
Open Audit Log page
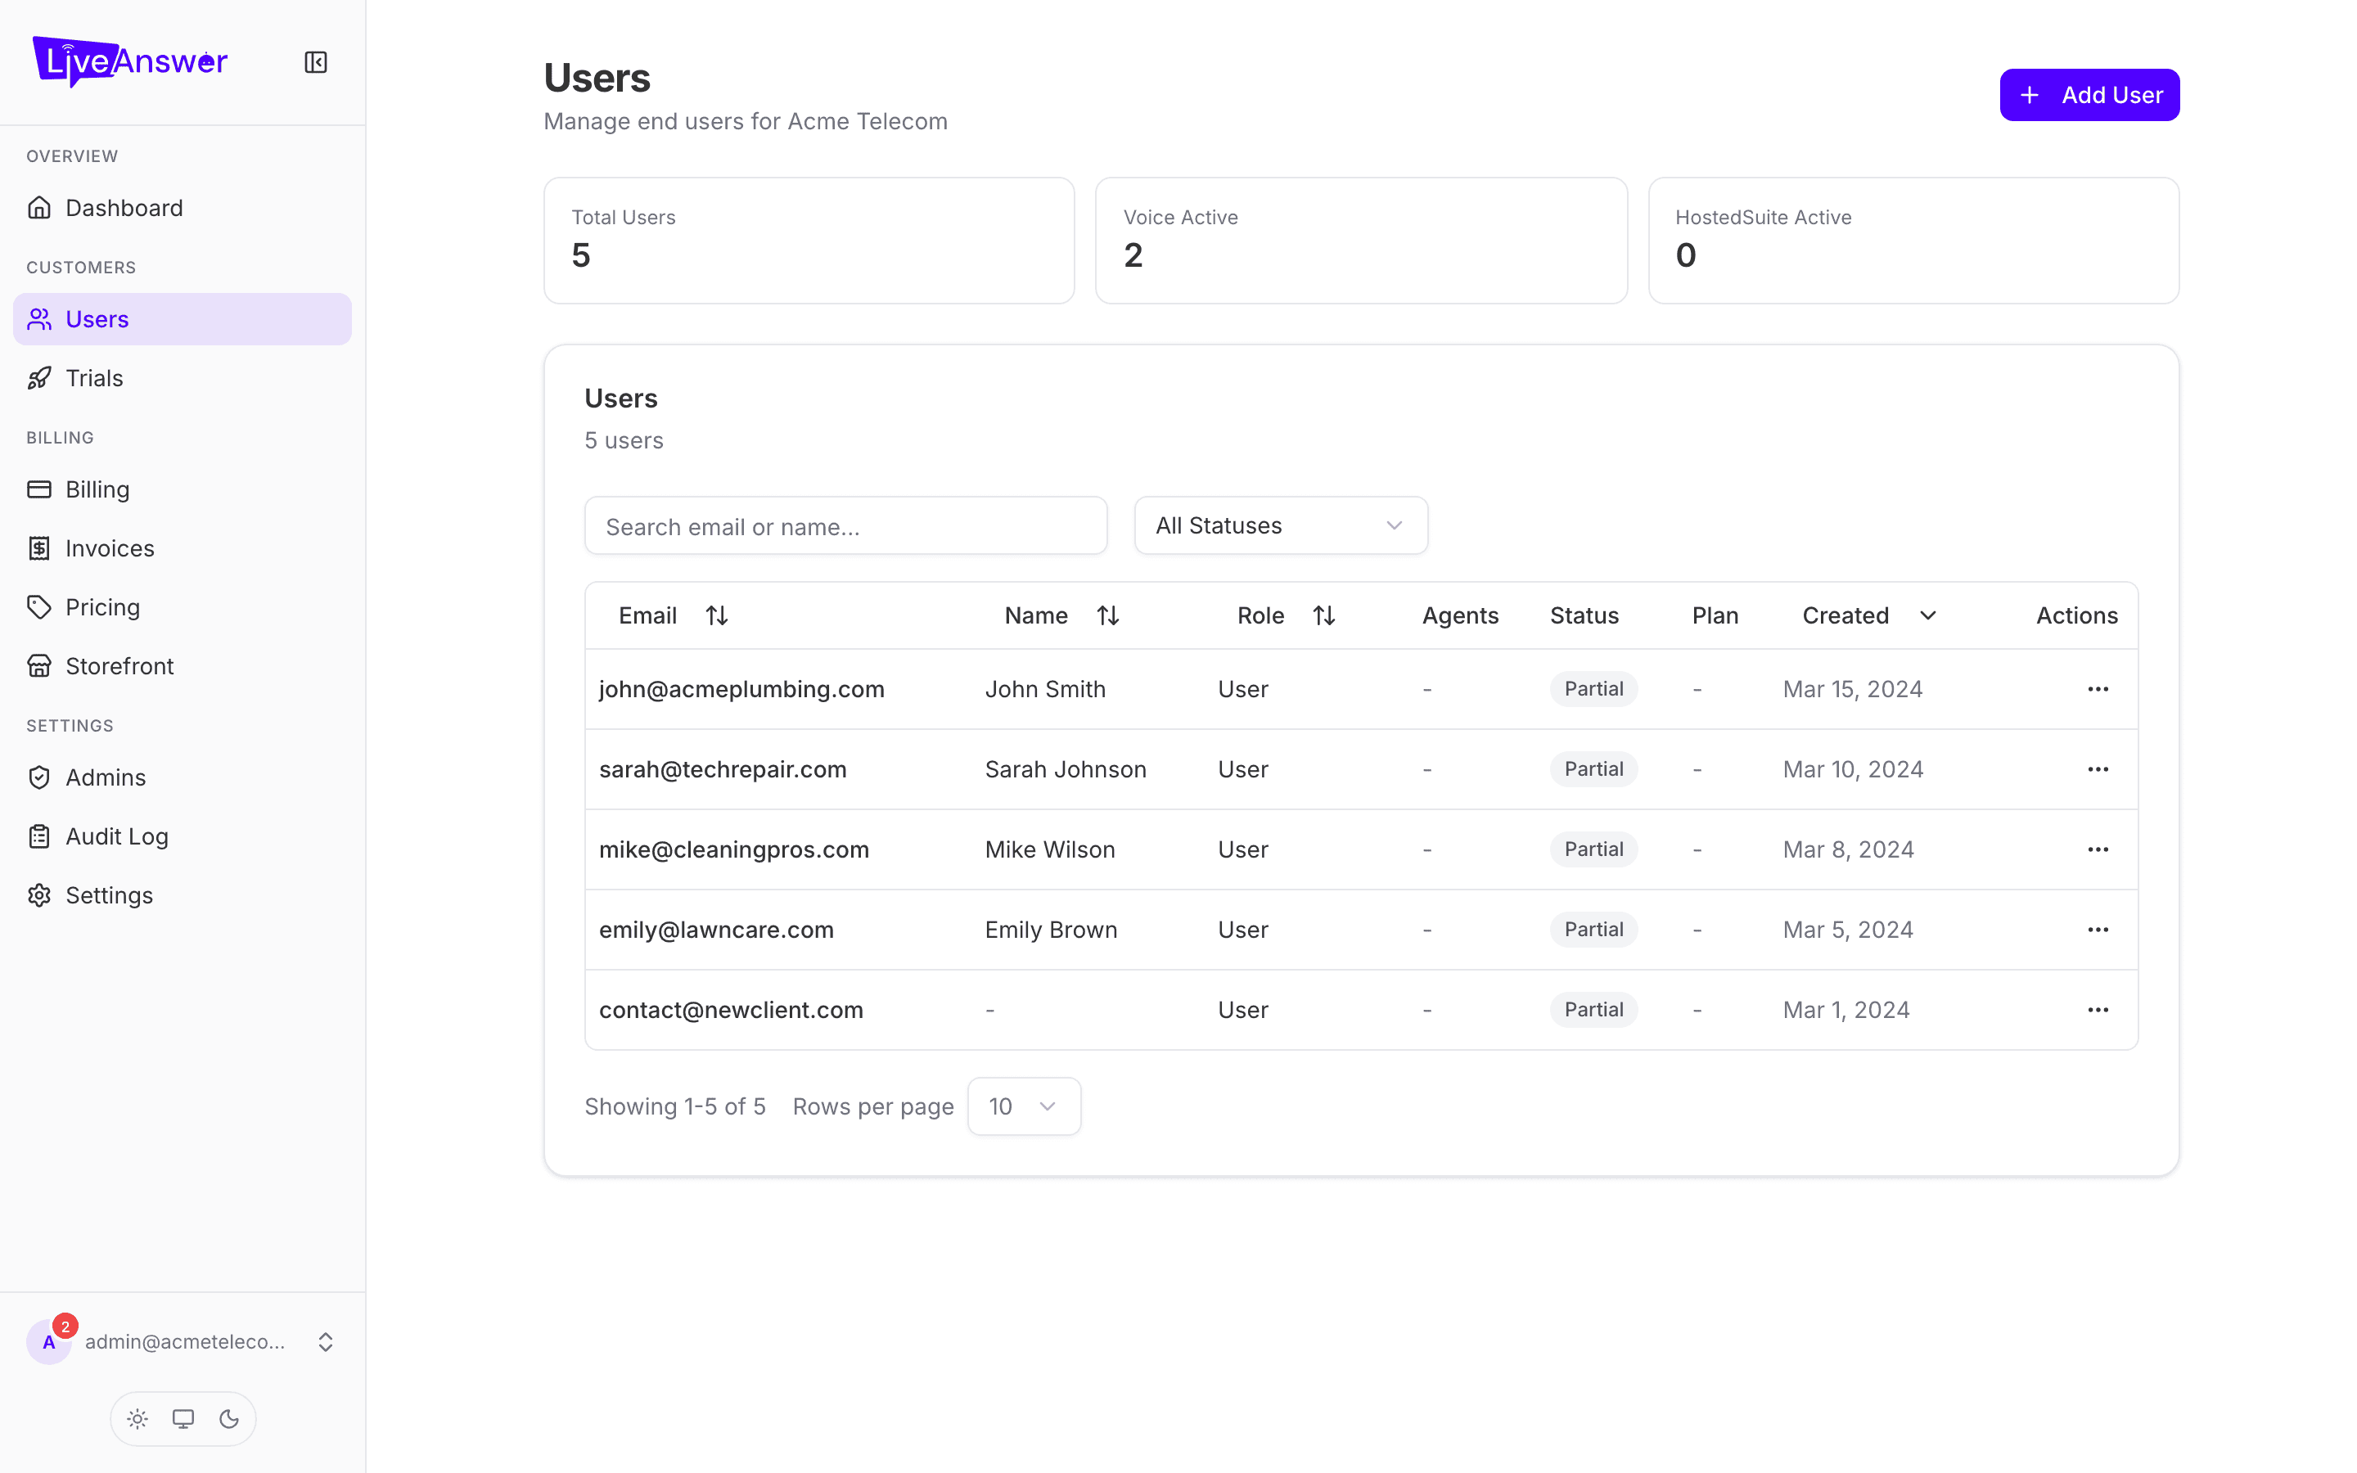click(183, 836)
